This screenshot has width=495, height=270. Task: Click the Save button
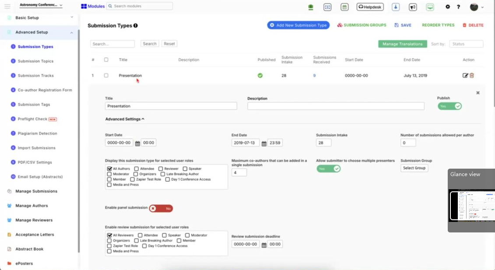coord(403,25)
